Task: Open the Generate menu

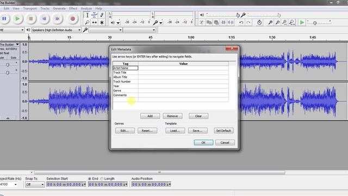Action: pos(59,9)
